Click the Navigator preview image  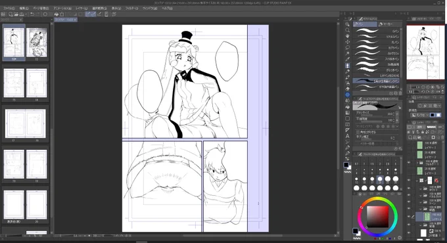[x=425, y=53]
